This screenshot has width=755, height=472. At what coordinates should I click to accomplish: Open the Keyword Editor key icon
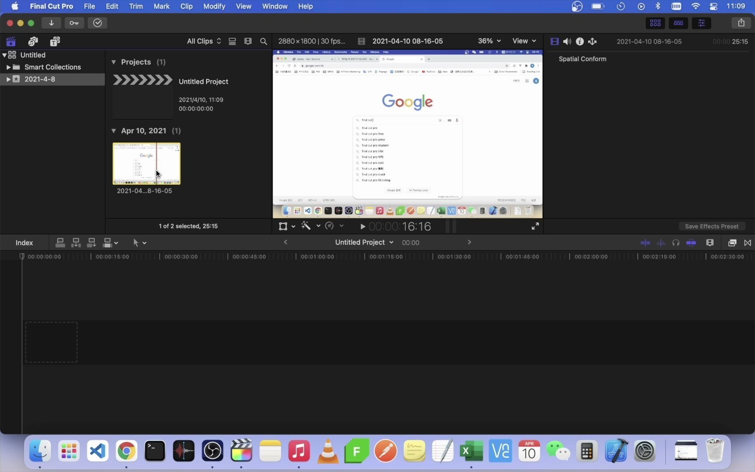click(x=74, y=23)
